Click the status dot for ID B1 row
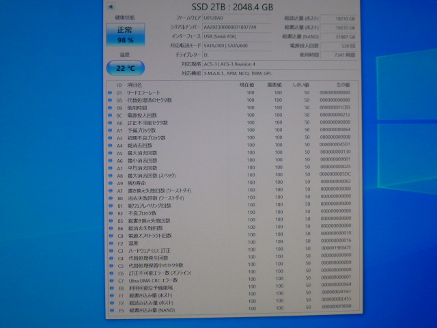Viewport: 437px width, 328px height. coord(111,206)
